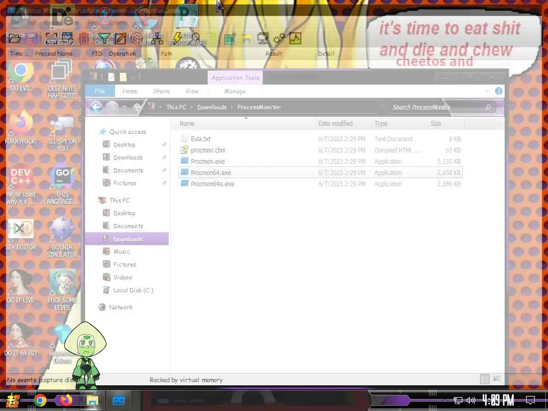Select Procmon.exe in the file list
The width and height of the screenshot is (548, 411).
click(x=208, y=161)
